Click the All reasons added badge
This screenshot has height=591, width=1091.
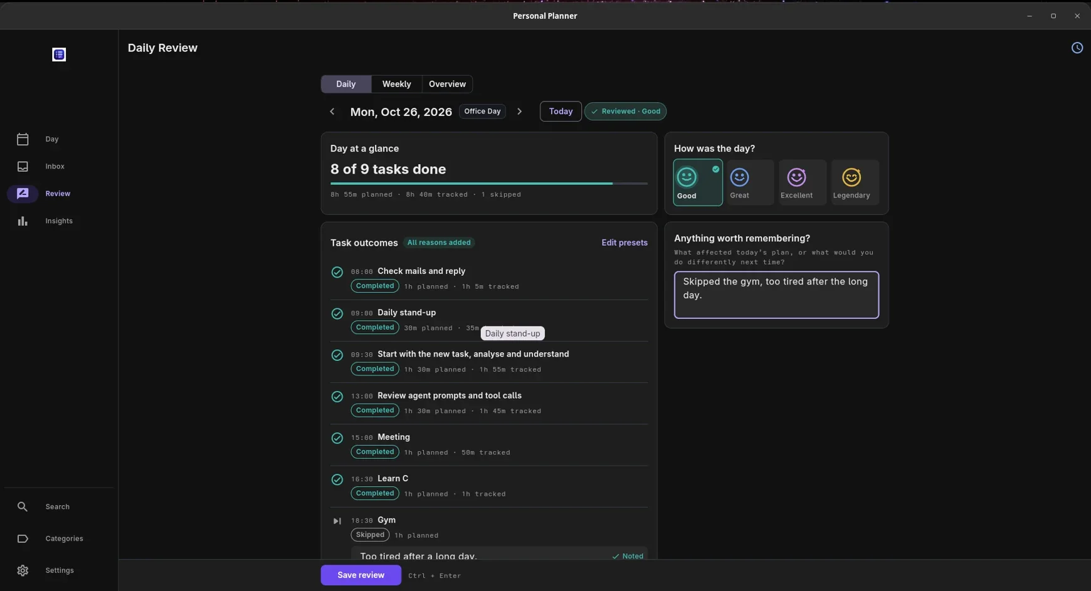[x=439, y=243]
